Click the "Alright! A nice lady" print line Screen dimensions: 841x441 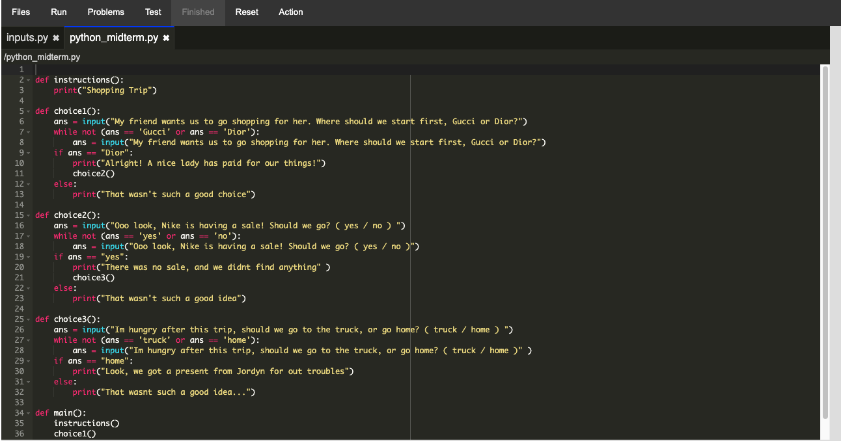199,163
